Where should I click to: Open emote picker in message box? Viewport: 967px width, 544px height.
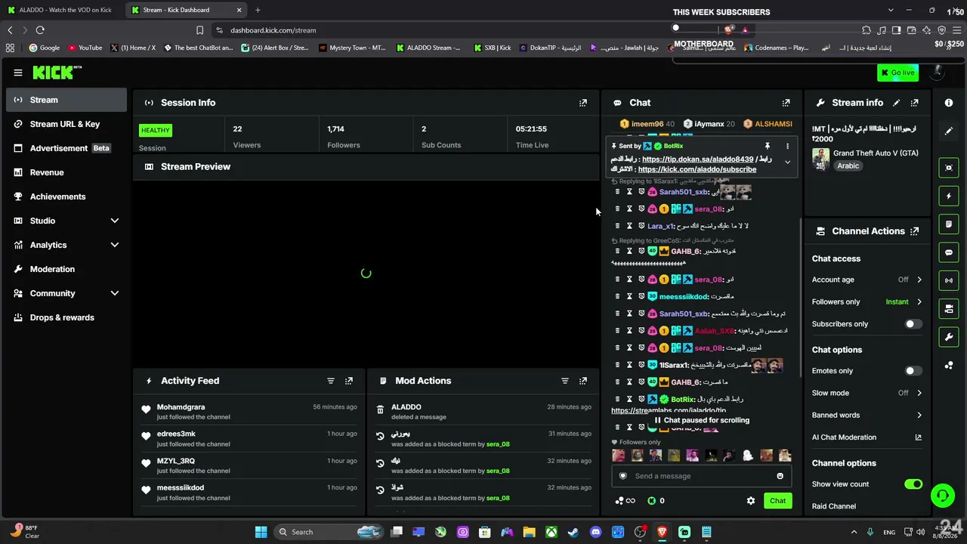pyautogui.click(x=780, y=476)
